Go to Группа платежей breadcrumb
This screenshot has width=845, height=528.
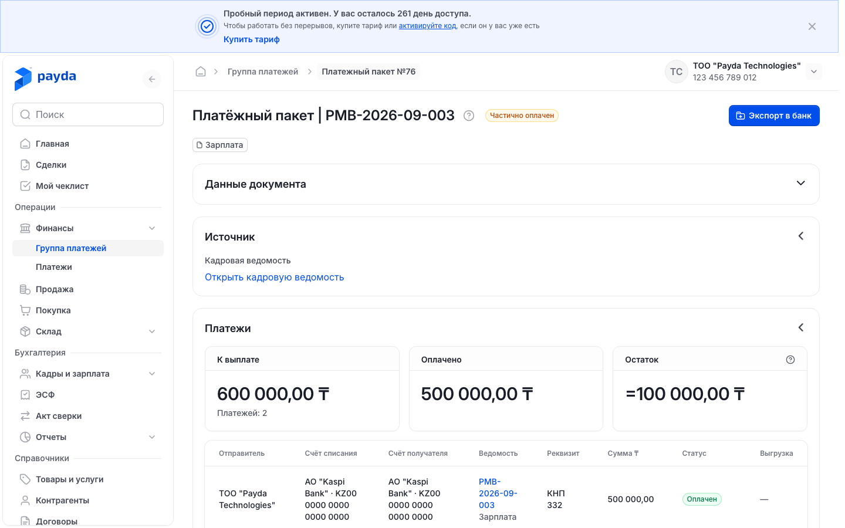pos(263,72)
